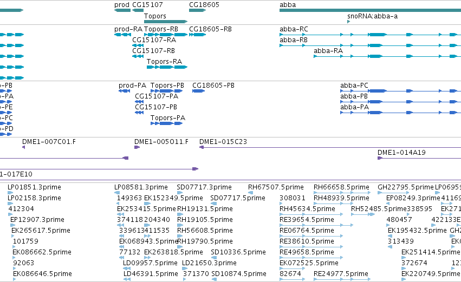Select the EP12907.3prime EST label

37,220
